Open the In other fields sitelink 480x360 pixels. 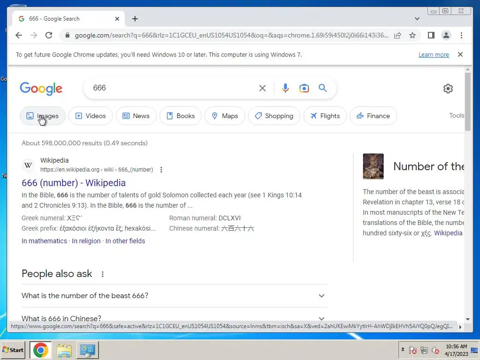click(125, 241)
